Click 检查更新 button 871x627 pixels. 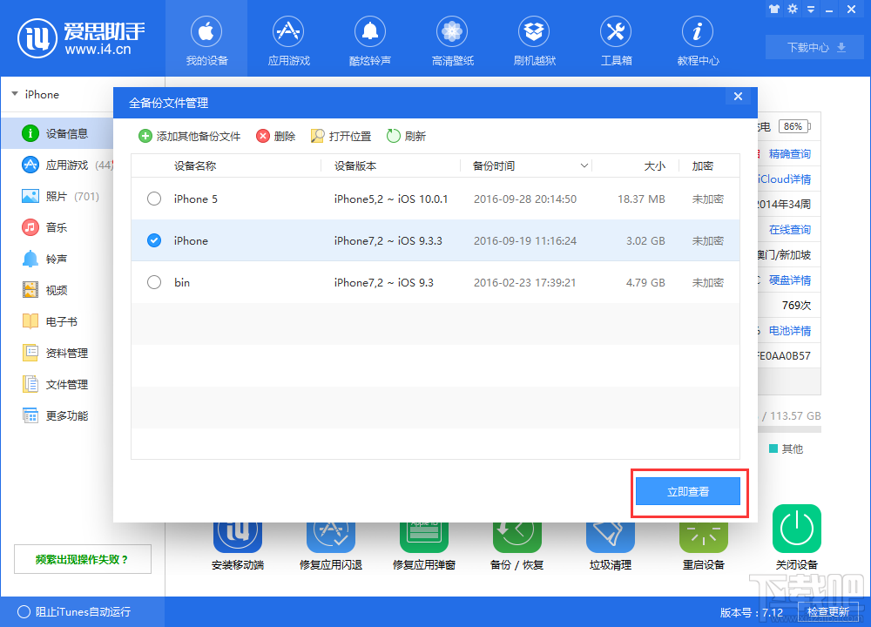pyautogui.click(x=827, y=612)
